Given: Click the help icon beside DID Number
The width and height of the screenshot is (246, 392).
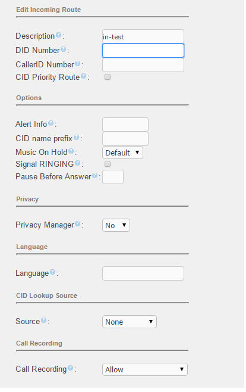Looking at the screenshot, I should 64,49.
